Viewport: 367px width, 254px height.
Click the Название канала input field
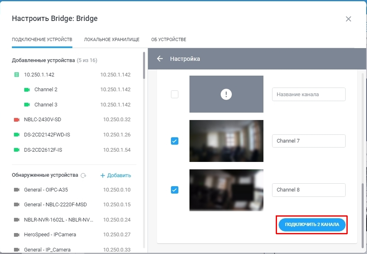[309, 95]
